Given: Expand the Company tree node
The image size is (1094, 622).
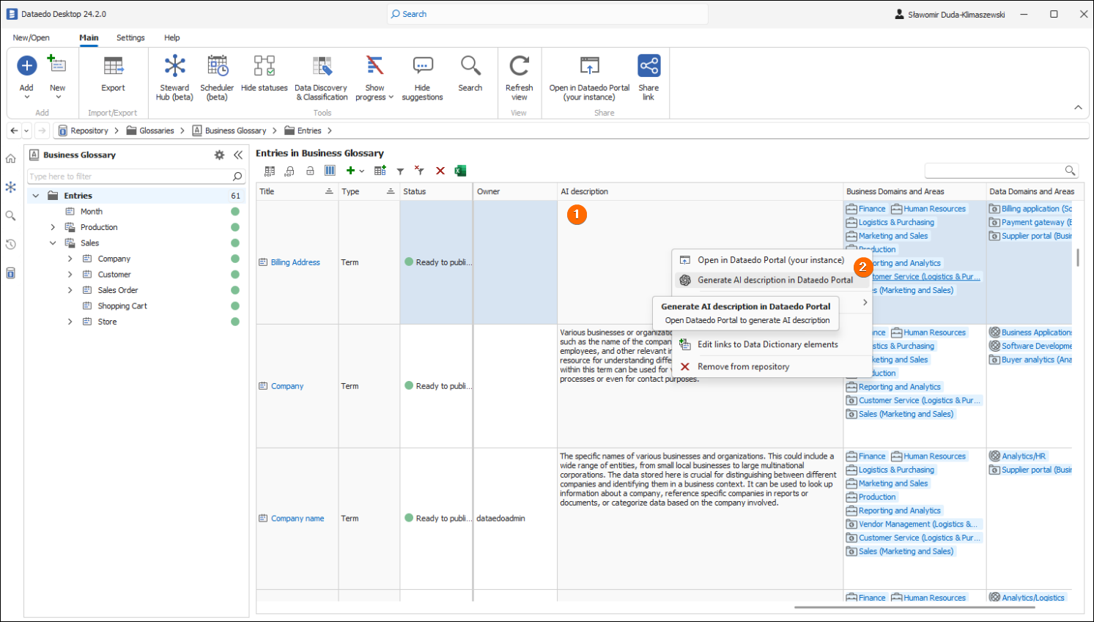Looking at the screenshot, I should point(70,259).
